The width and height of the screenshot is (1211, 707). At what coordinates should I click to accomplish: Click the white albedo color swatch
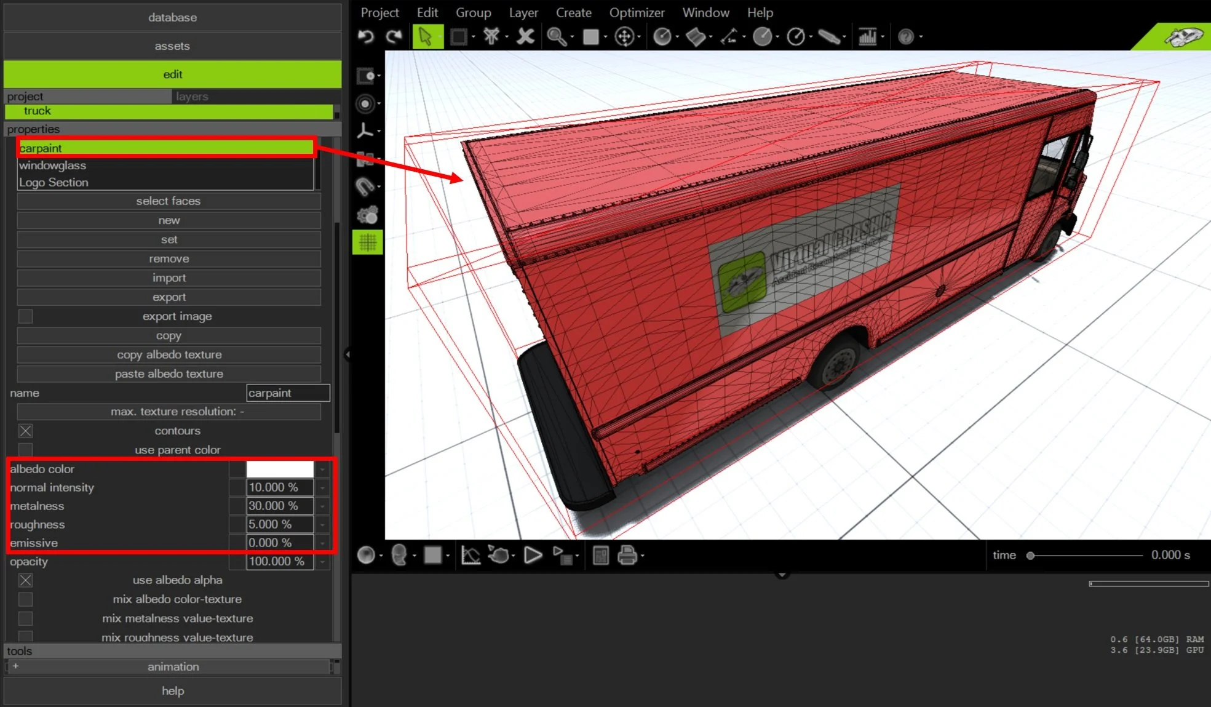[280, 469]
